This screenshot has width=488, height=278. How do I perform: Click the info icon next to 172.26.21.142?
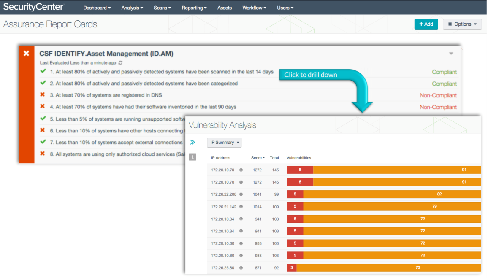click(x=241, y=207)
